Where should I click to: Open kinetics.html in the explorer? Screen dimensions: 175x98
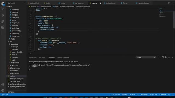(14, 73)
